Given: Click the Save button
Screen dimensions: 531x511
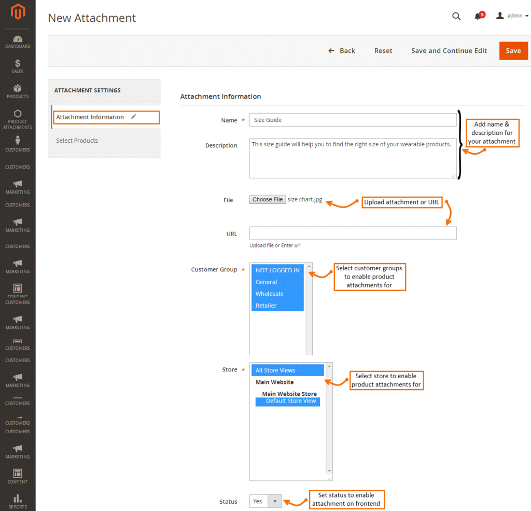Looking at the screenshot, I should point(513,50).
